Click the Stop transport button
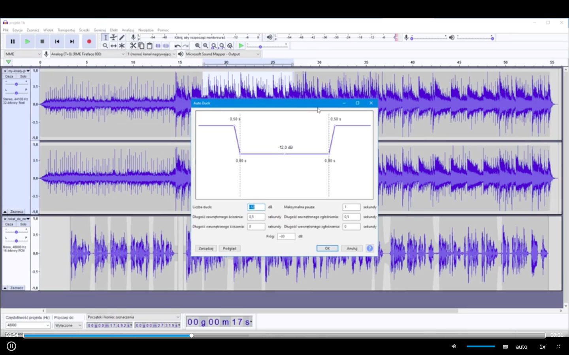Screen dimensions: 569x355 (42, 41)
